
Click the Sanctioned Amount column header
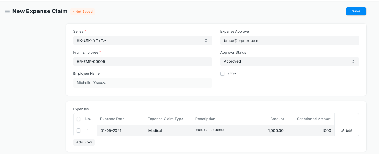(314, 119)
